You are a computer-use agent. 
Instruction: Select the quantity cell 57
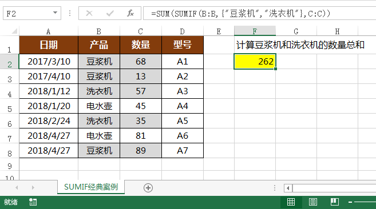pyautogui.click(x=141, y=91)
